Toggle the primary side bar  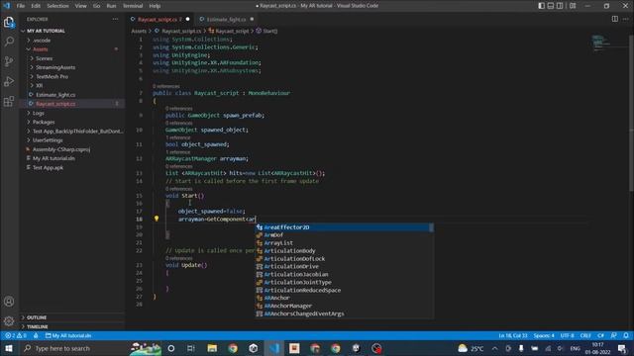541,6
